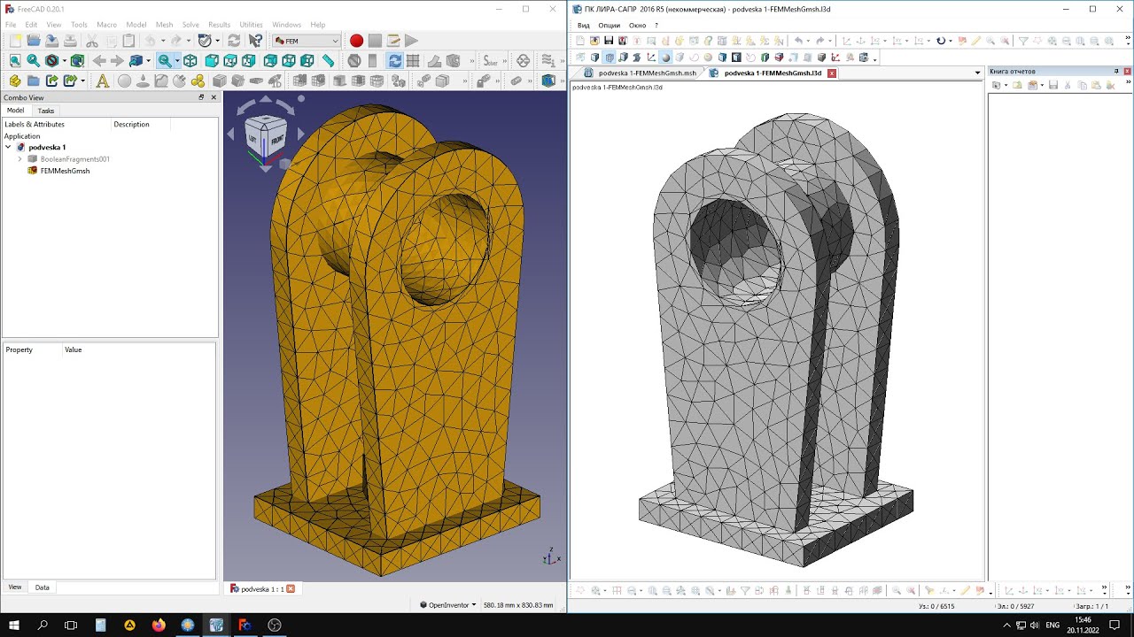Open the Solve menu in FreeCAD
Viewport: 1134px width, 637px height.
190,25
